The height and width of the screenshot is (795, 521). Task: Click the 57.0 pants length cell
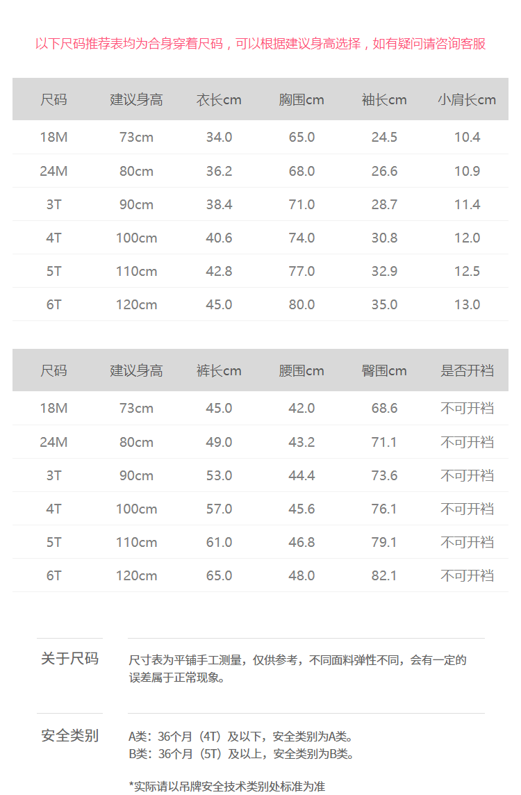point(219,509)
